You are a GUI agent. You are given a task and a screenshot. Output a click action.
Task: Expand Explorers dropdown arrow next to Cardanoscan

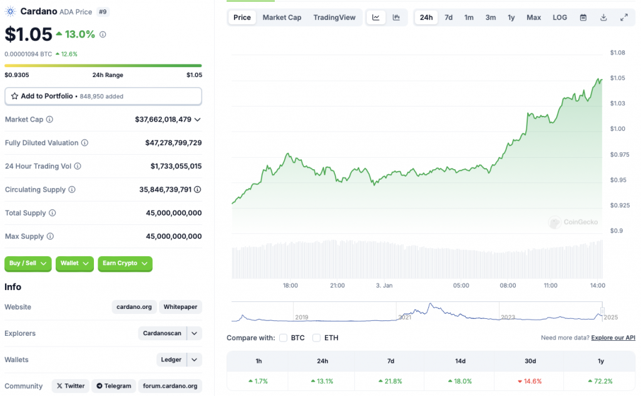(x=195, y=333)
